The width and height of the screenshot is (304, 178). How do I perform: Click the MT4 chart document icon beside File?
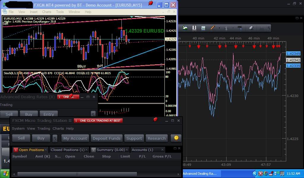pyautogui.click(x=5, y=12)
